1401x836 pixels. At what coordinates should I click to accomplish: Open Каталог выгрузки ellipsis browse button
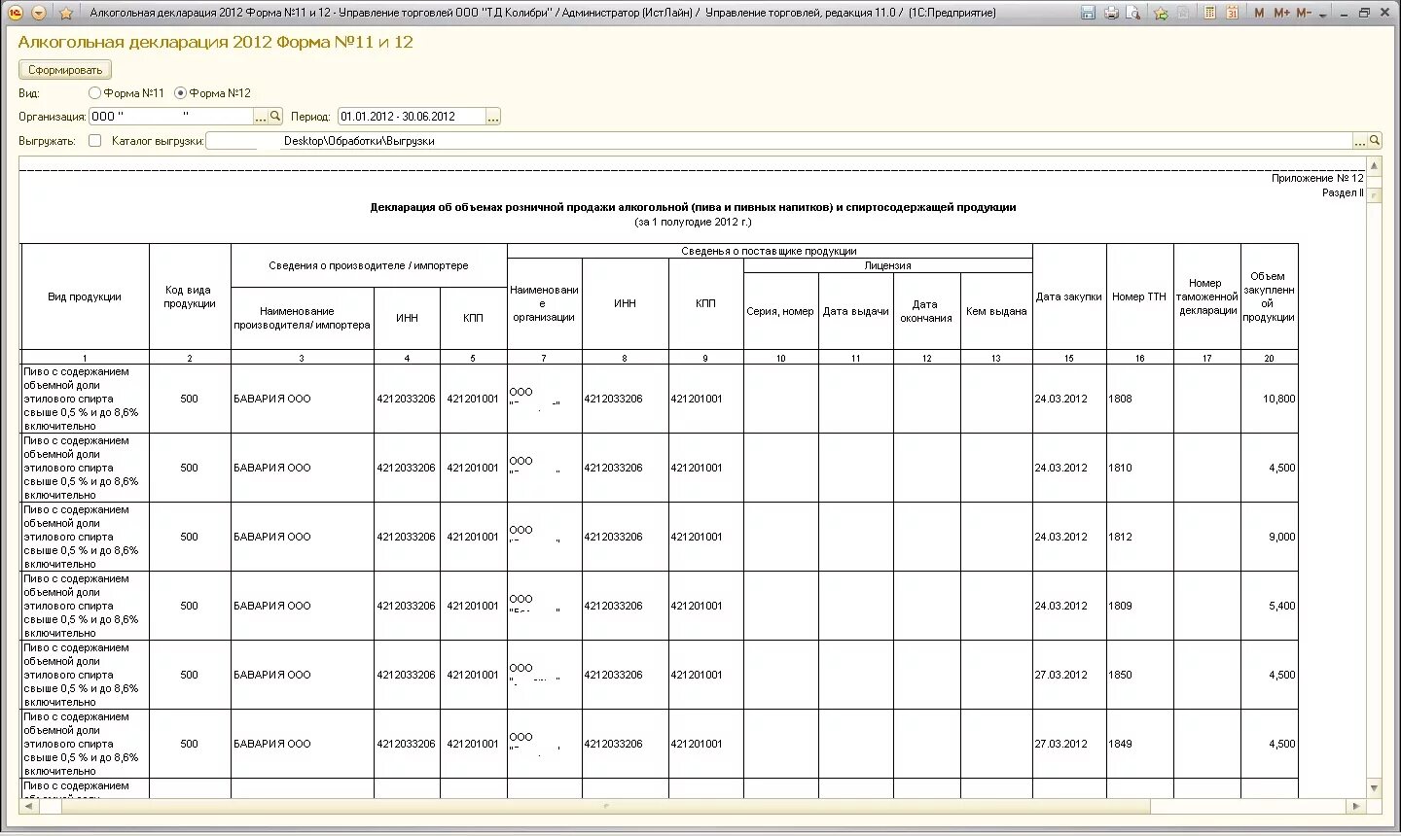(x=1360, y=141)
